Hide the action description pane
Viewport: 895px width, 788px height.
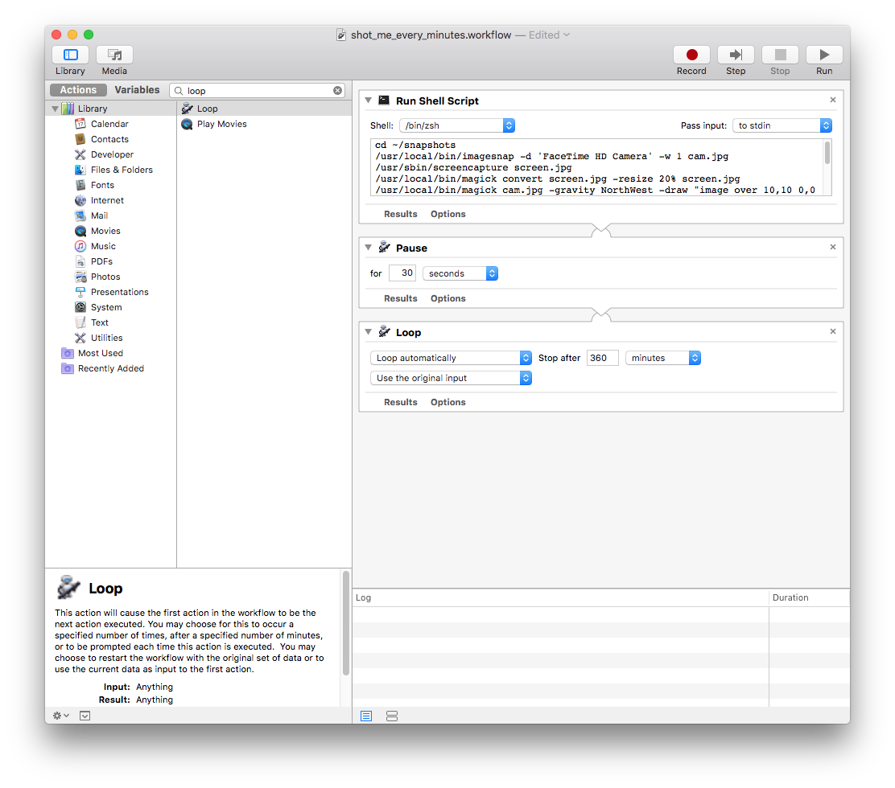click(85, 716)
